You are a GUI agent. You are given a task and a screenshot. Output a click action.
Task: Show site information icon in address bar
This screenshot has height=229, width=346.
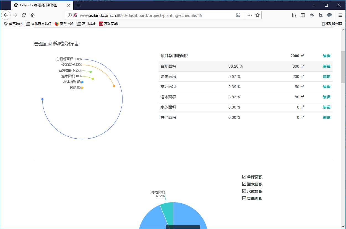tap(70, 15)
